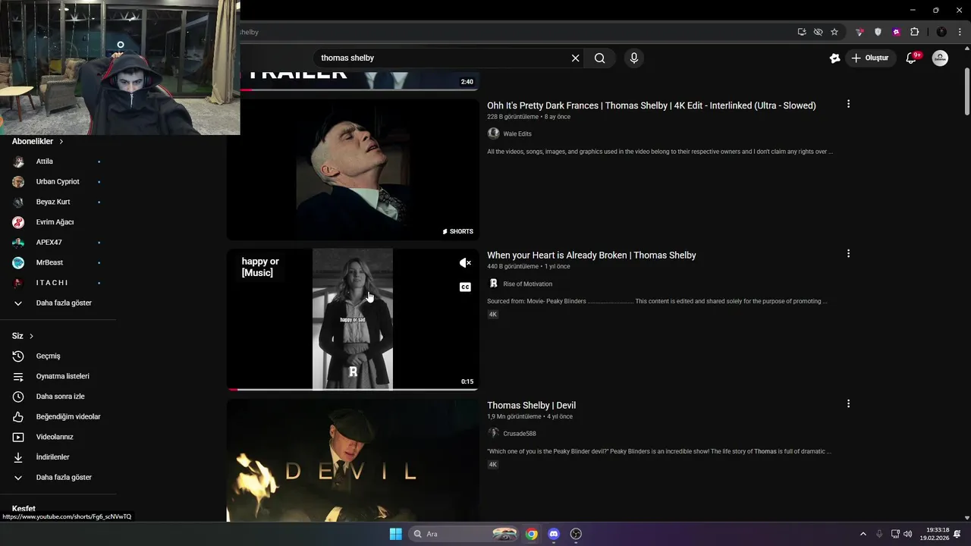
Task: Open YouTube notifications bell
Action: pos(912,58)
